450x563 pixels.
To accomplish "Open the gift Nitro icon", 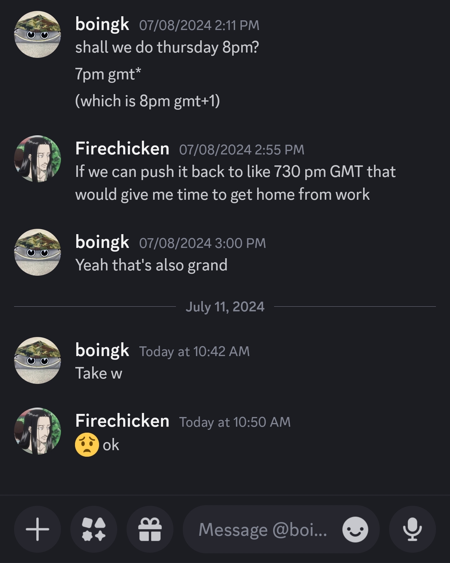I will (x=150, y=529).
